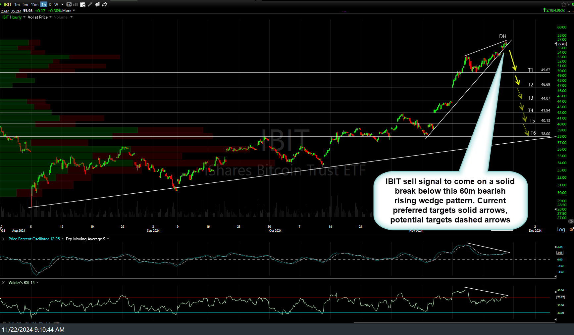This screenshot has height=335, width=574.
Task: Open the chart template (T) tool
Action: tap(69, 4)
